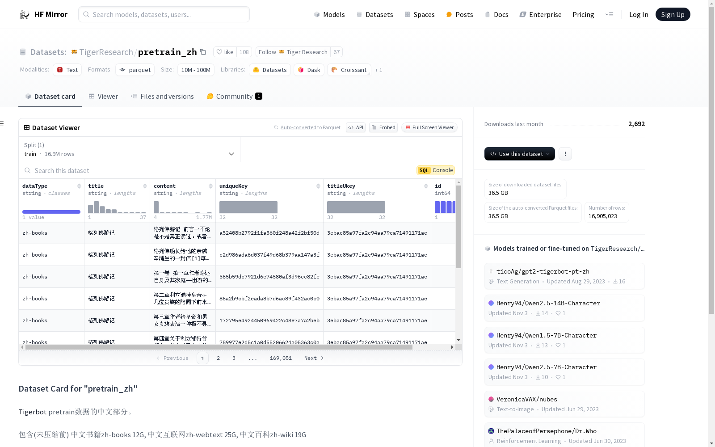715x447 pixels.
Task: Open the navigation overflow menu icon
Action: [x=609, y=14]
